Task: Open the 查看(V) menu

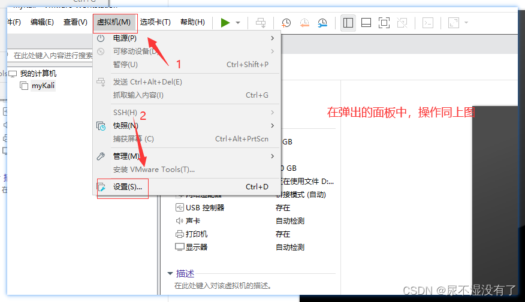Action: (76, 22)
